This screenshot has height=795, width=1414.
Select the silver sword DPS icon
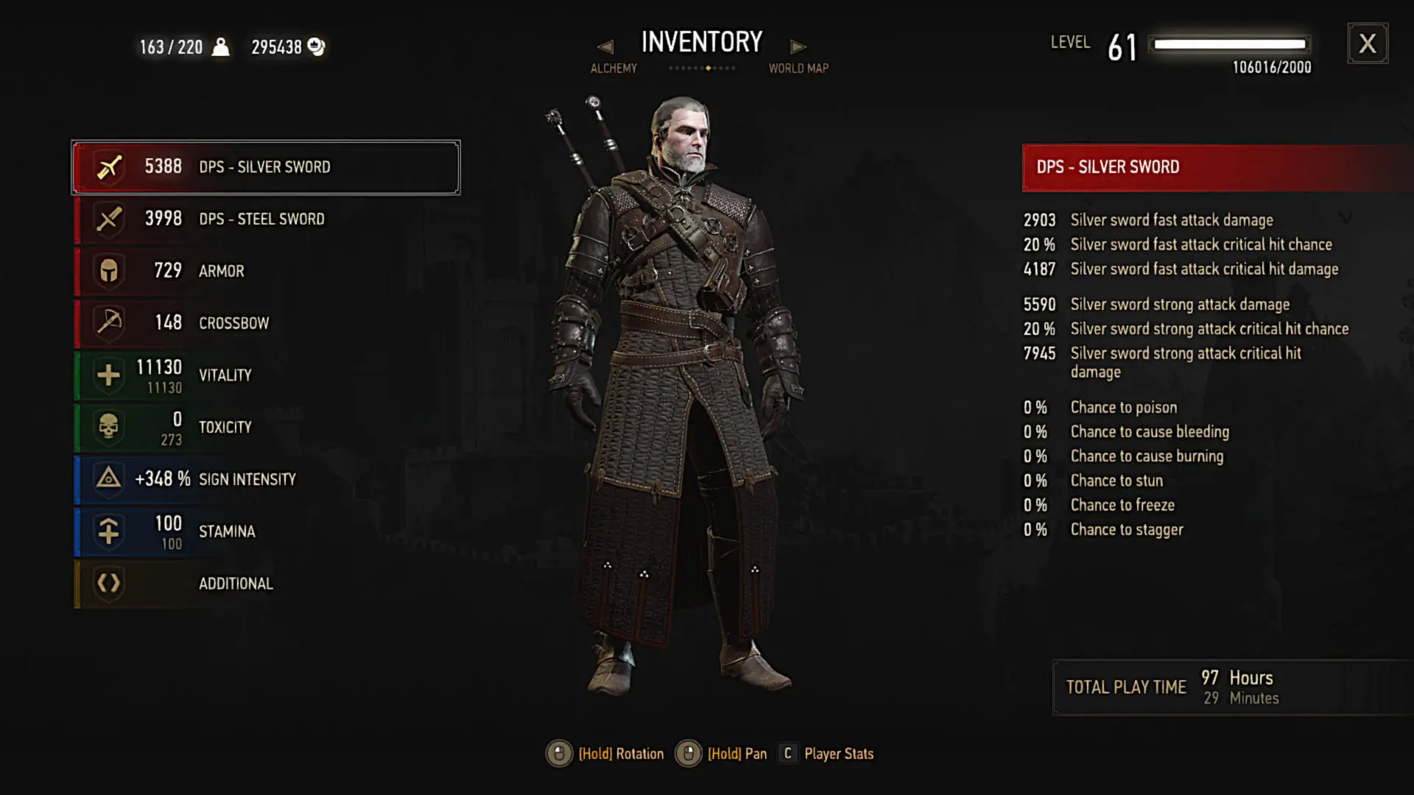point(109,168)
